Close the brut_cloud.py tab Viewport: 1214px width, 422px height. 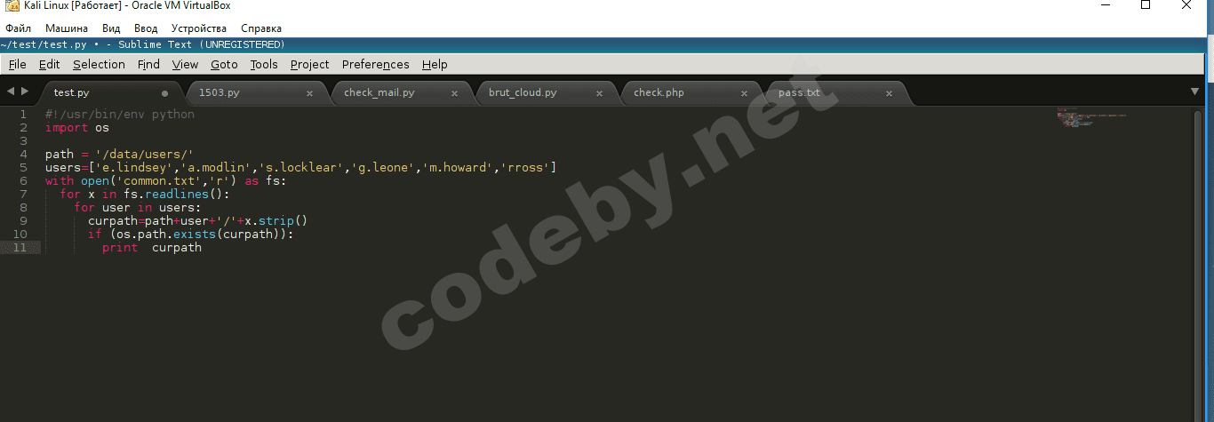[x=599, y=93]
